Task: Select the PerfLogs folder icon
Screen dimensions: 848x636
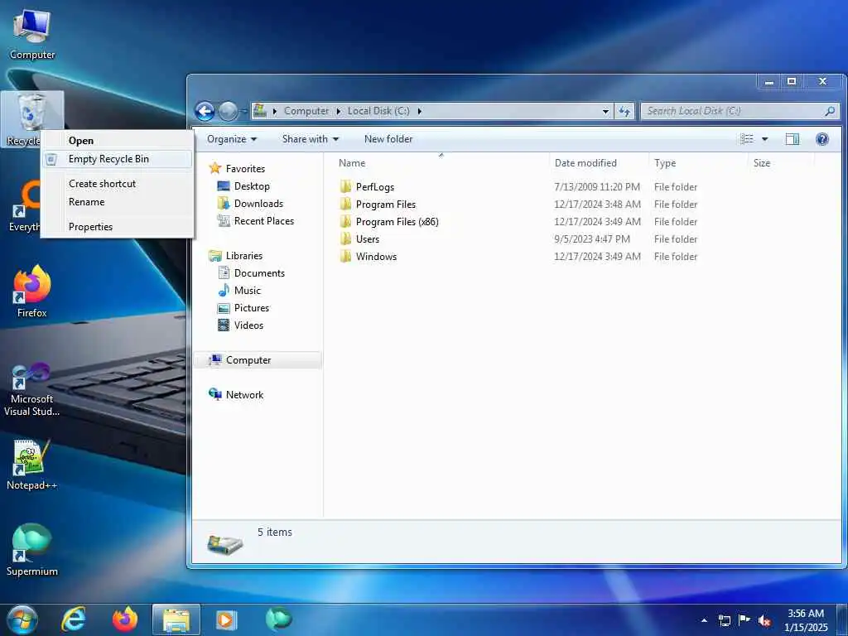Action: pos(346,187)
